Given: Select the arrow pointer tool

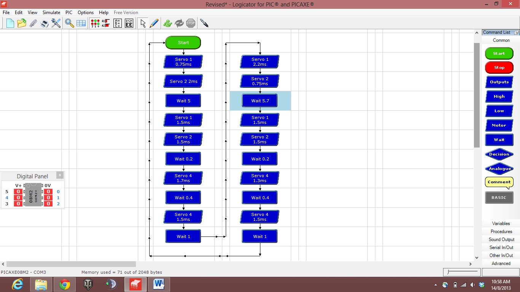Looking at the screenshot, I should pyautogui.click(x=143, y=23).
